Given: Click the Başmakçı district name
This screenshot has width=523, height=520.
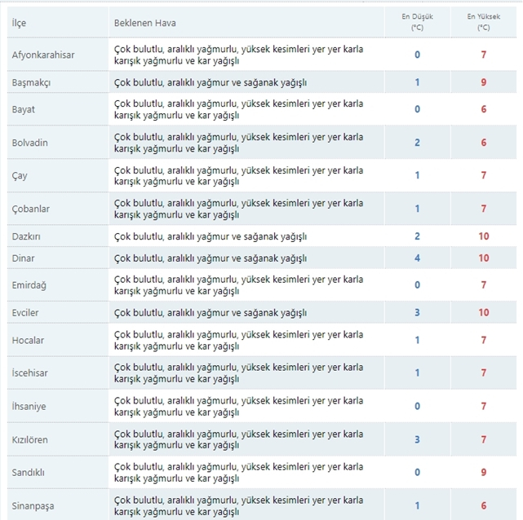Looking at the screenshot, I should click(x=31, y=82).
